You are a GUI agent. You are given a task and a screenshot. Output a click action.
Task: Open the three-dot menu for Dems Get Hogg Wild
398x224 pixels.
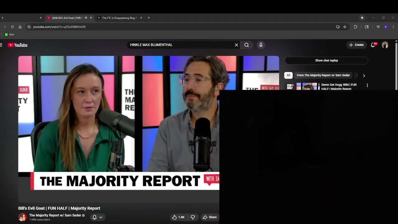[367, 85]
